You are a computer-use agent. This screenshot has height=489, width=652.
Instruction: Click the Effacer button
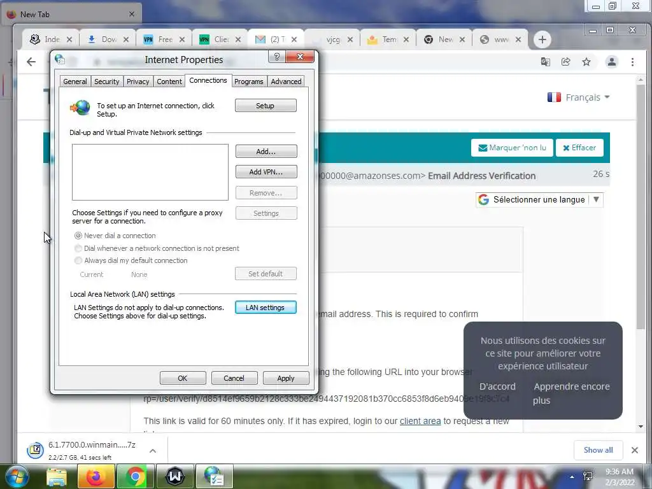(x=579, y=148)
